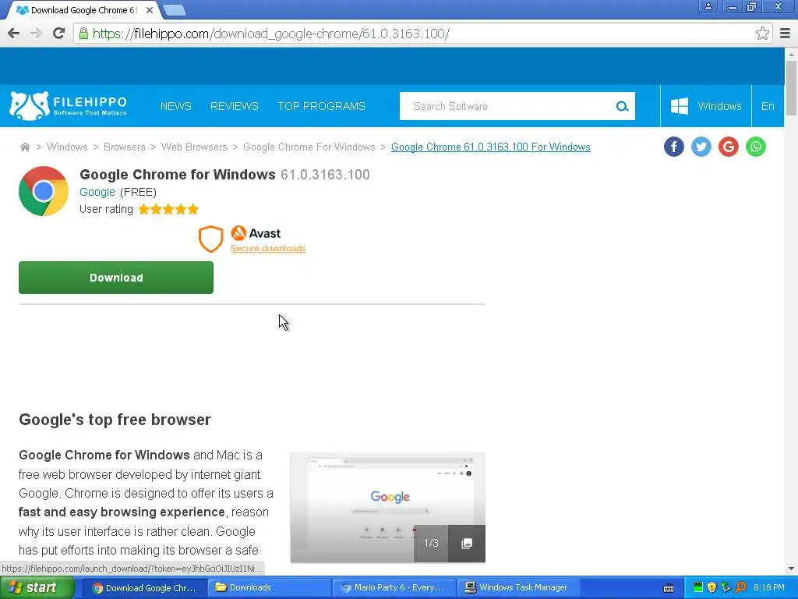Click the 1/3 image counter
The width and height of the screenshot is (798, 599).
click(x=431, y=544)
